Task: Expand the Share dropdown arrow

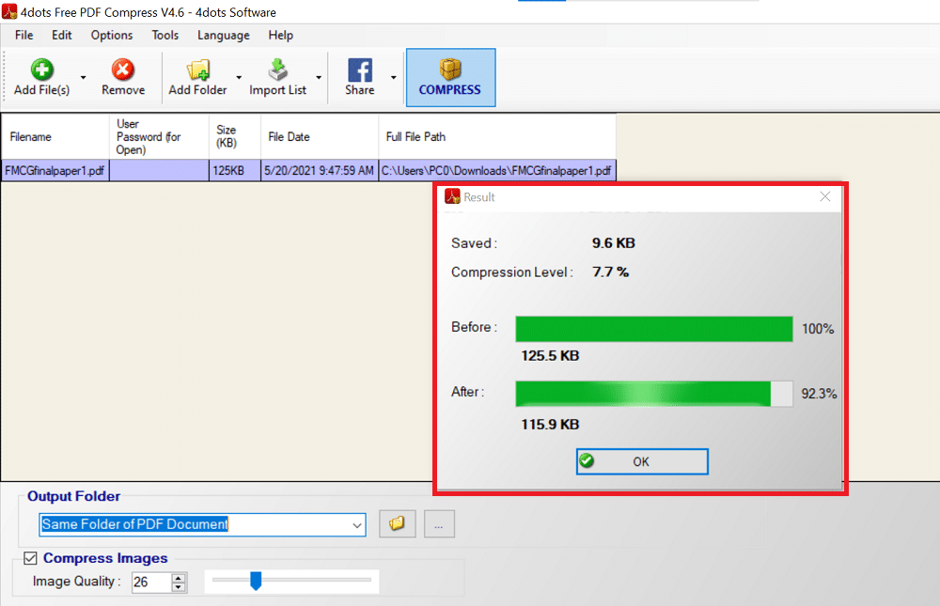Action: coord(393,78)
